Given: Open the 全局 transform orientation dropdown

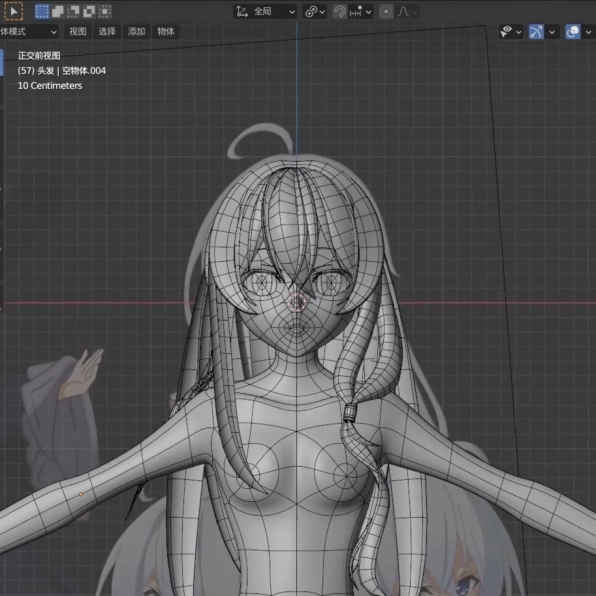Looking at the screenshot, I should [x=265, y=12].
